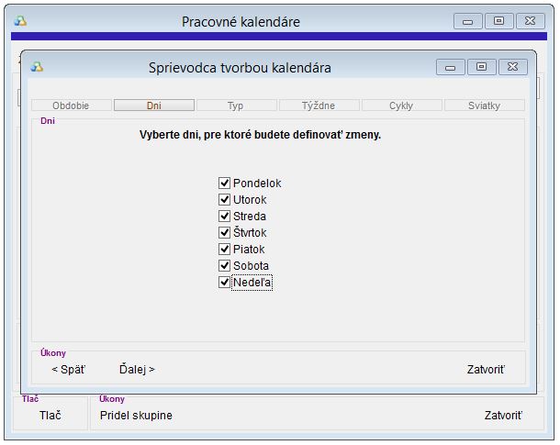Click the Pridel skupine button
Viewport: 560px width, 445px height.
click(136, 415)
